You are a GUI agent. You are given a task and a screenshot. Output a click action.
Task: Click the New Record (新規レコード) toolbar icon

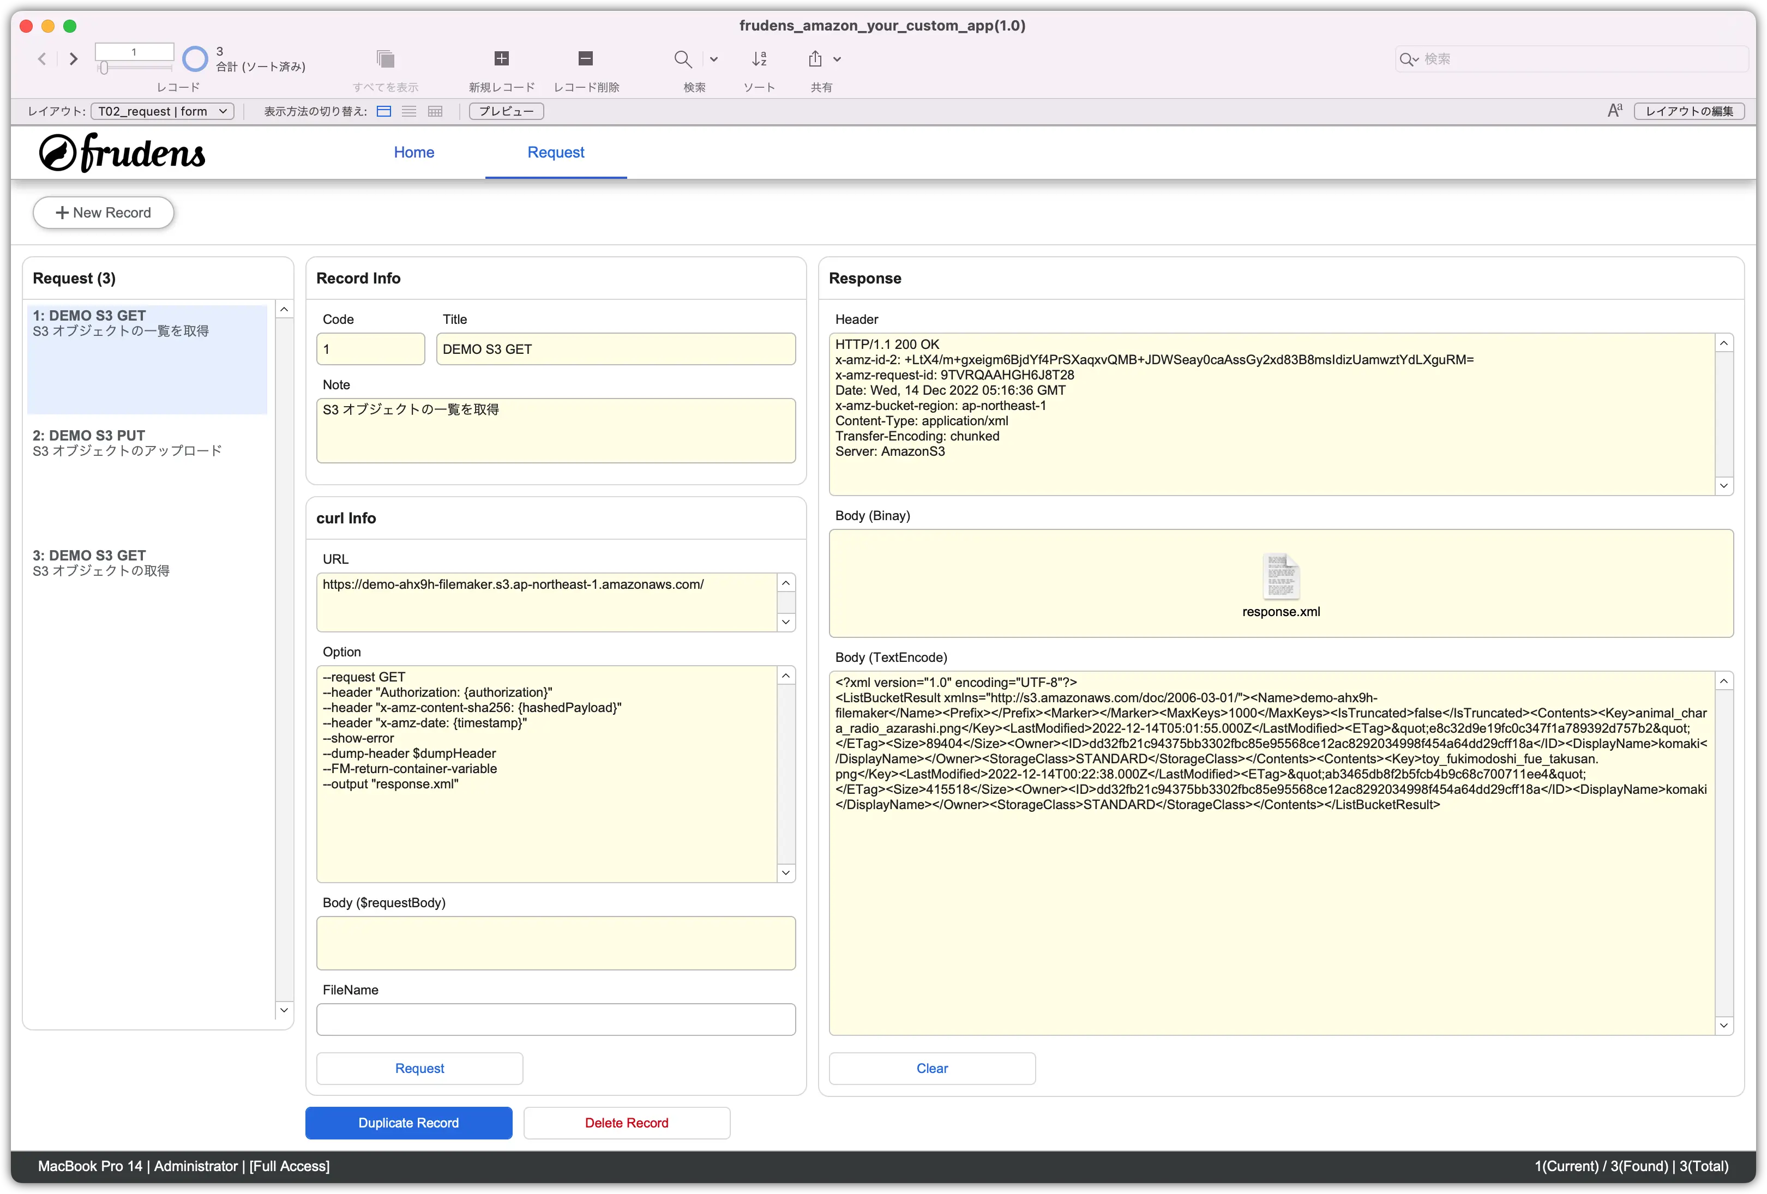point(501,58)
